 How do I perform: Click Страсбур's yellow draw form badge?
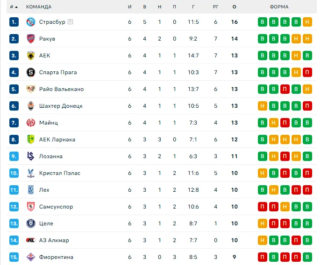[307, 22]
